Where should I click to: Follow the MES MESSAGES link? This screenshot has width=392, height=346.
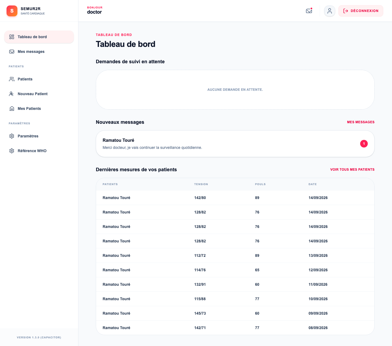tap(361, 122)
